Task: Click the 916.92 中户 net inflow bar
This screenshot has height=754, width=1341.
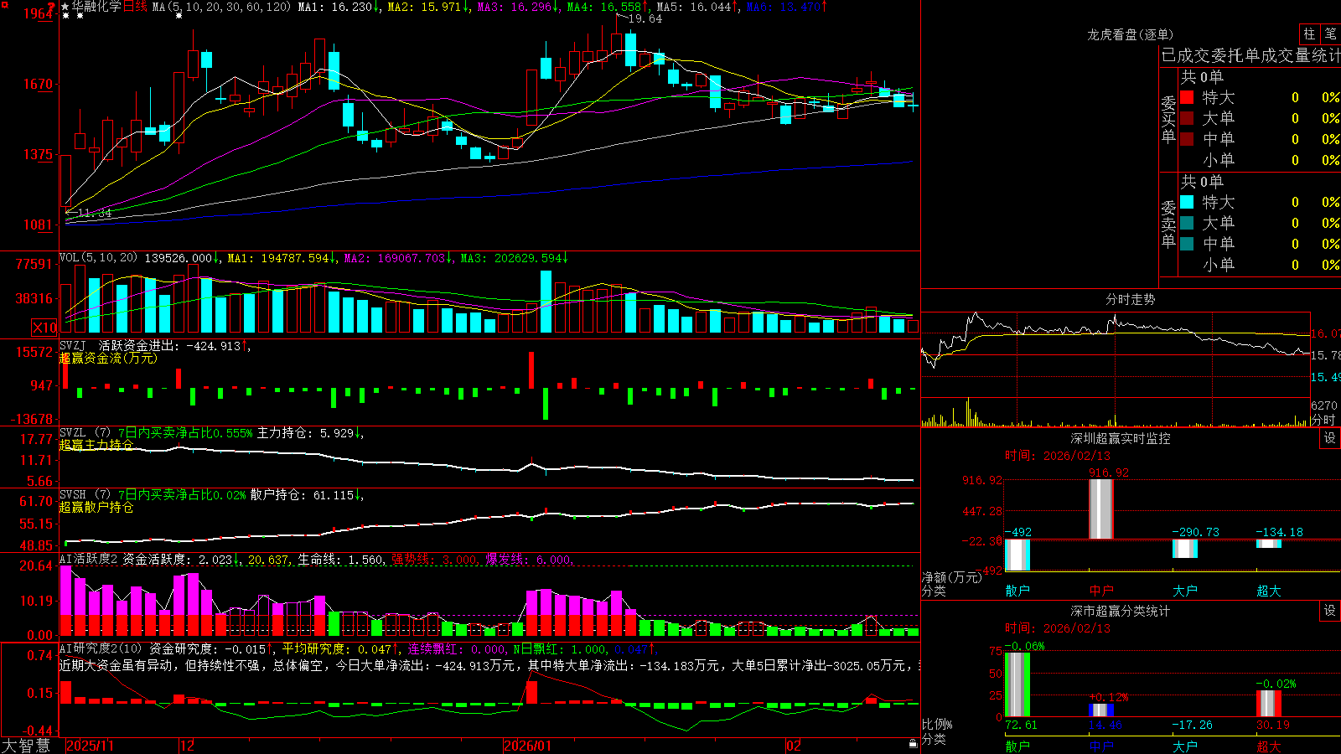Action: click(1101, 509)
